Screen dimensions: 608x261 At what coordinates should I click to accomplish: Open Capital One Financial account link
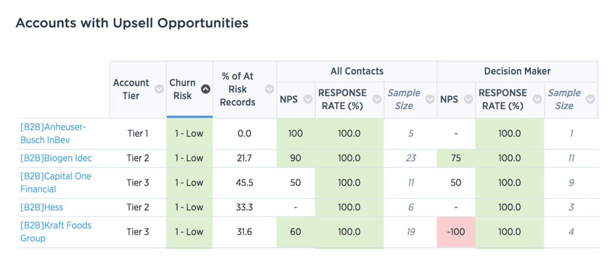(x=56, y=182)
